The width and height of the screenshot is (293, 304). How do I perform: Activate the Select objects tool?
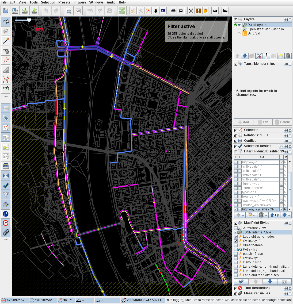click(6, 21)
